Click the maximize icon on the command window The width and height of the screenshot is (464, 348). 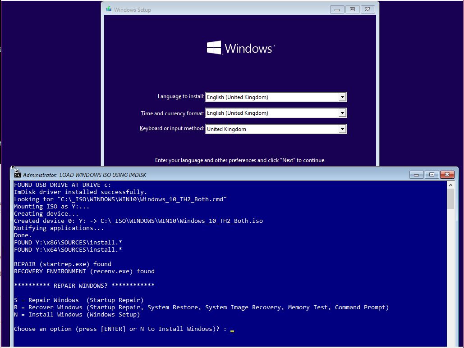coord(432,175)
